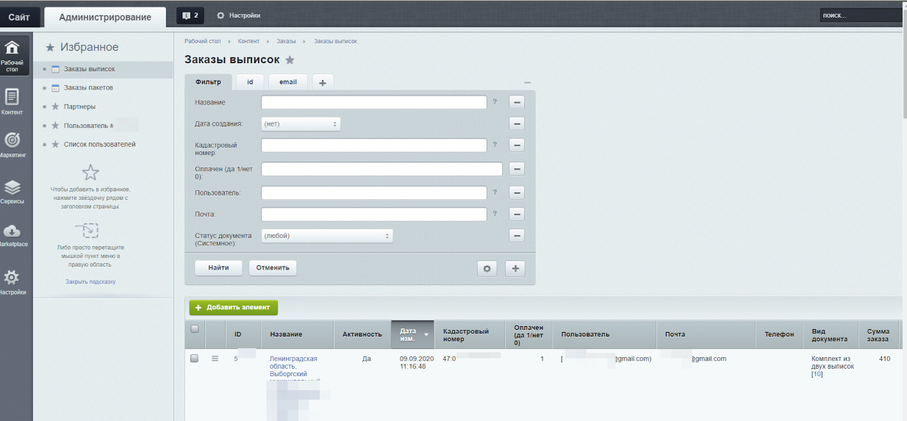Open Контент sidebar section
The image size is (907, 421).
[12, 102]
